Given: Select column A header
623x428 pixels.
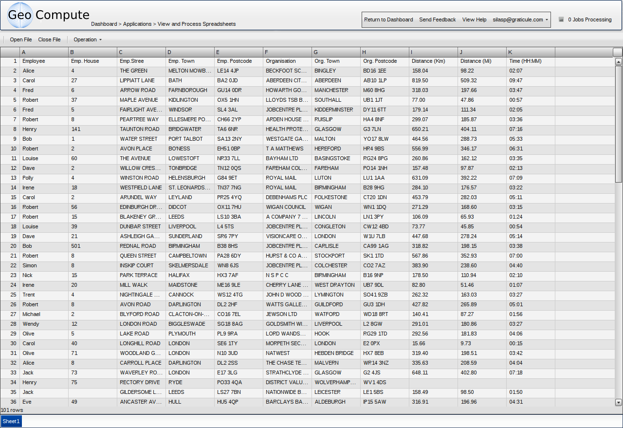Looking at the screenshot, I should [x=44, y=52].
